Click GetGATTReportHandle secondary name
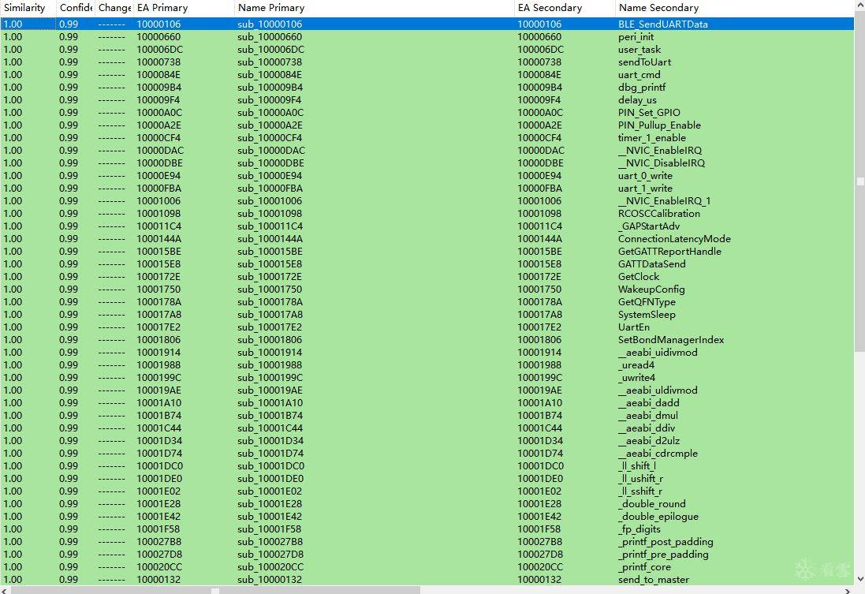The image size is (865, 594). [x=669, y=252]
